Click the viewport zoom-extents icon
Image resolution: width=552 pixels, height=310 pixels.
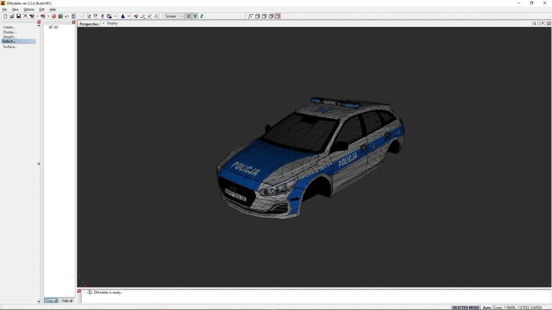point(544,23)
